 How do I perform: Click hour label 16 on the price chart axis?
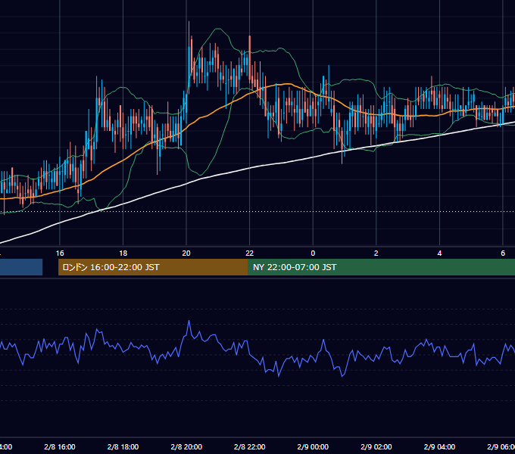coord(60,253)
